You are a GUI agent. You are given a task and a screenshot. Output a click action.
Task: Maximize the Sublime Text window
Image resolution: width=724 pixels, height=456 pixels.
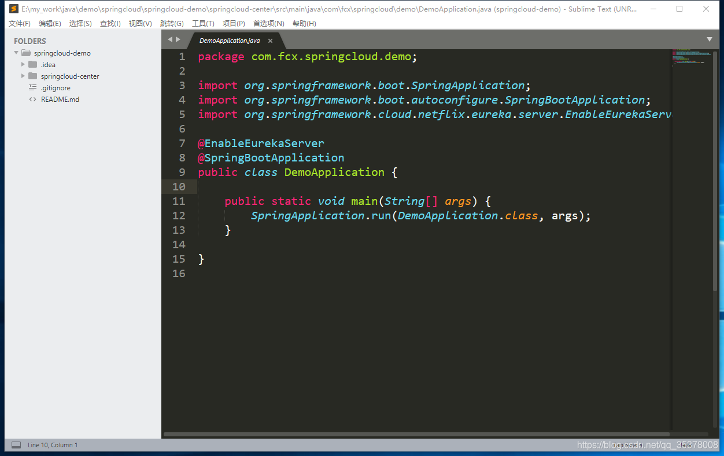click(x=679, y=9)
